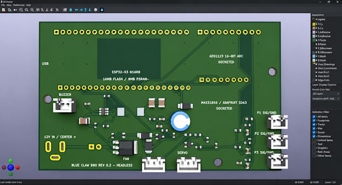The height and width of the screenshot is (185, 342).
Task: Open the File menu
Action: click(x=3, y=5)
